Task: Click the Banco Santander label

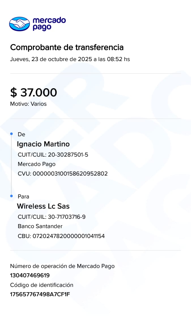Action: pos(40,226)
